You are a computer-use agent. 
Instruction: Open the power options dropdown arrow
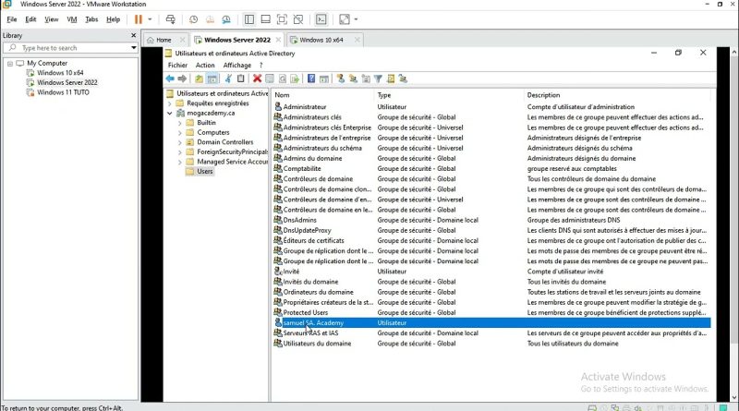pyautogui.click(x=150, y=19)
